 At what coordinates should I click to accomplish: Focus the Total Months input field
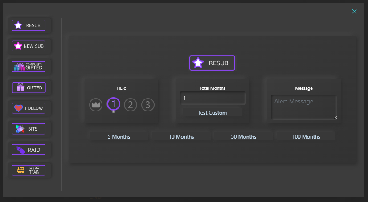pyautogui.click(x=212, y=98)
